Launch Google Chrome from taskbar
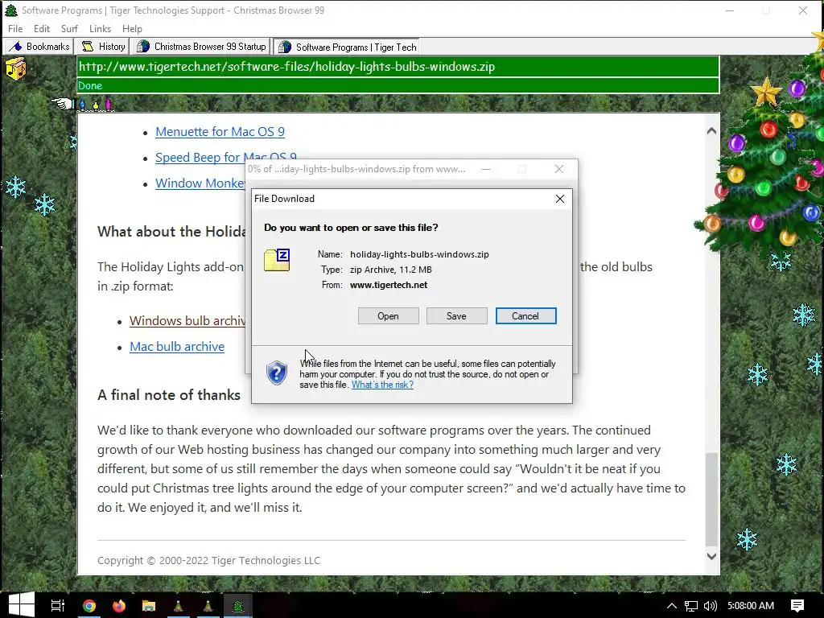 (x=89, y=606)
